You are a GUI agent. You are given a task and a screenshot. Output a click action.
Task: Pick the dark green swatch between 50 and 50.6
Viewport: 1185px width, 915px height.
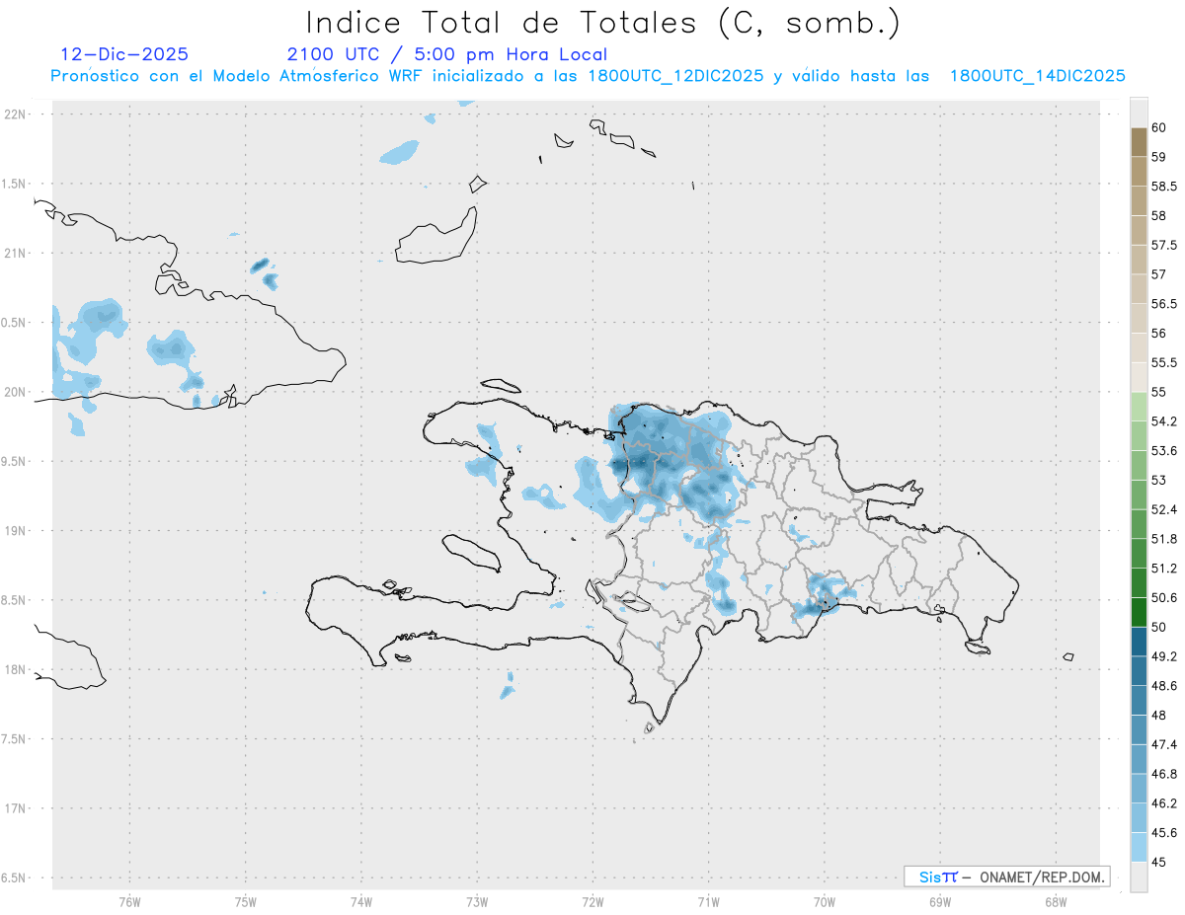click(x=1139, y=612)
